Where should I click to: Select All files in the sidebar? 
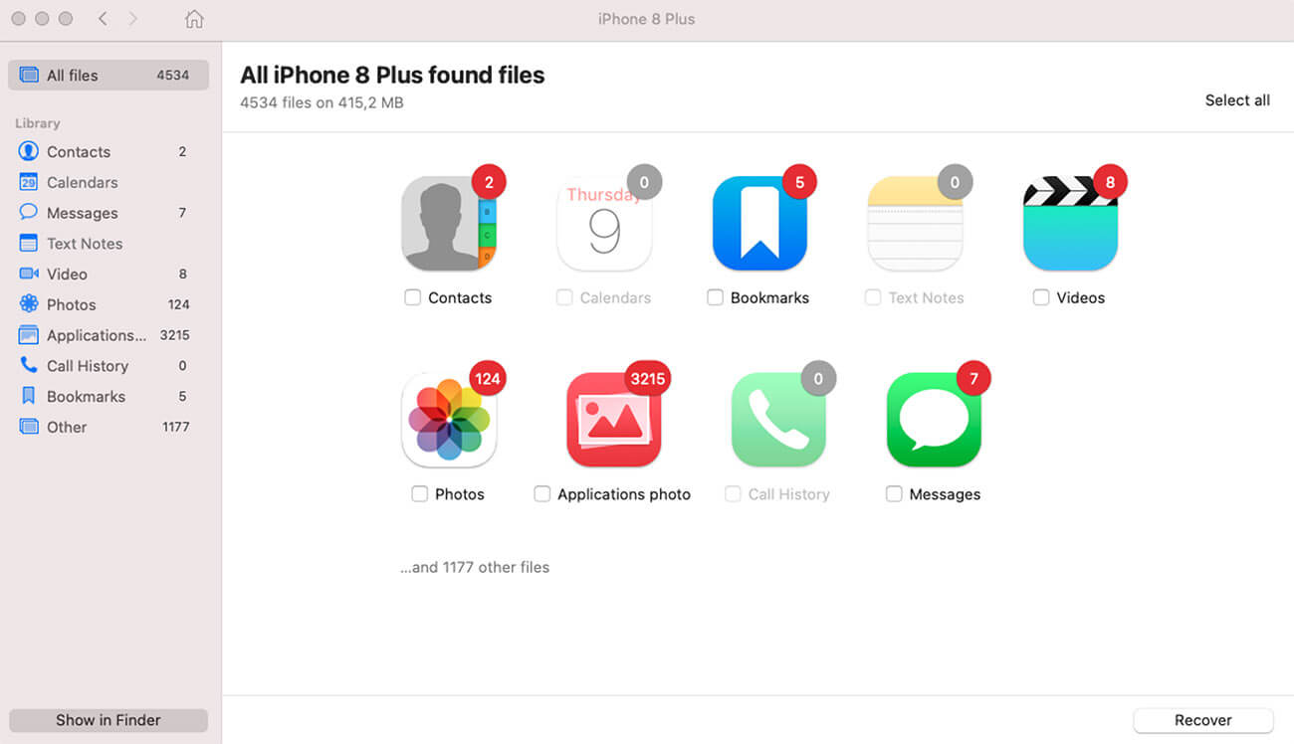click(x=108, y=76)
